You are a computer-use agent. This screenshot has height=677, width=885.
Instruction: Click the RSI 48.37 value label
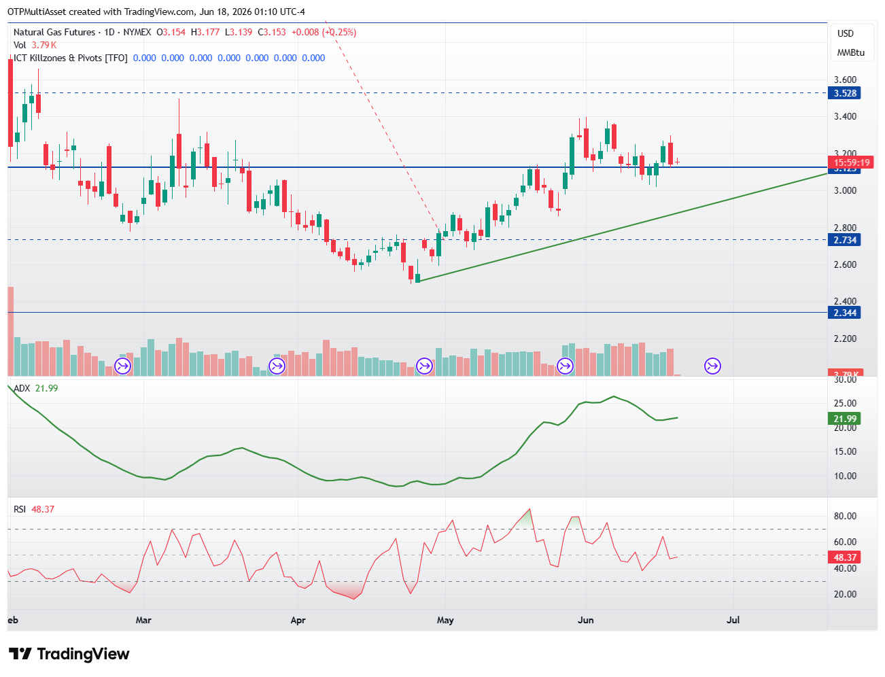tap(846, 557)
